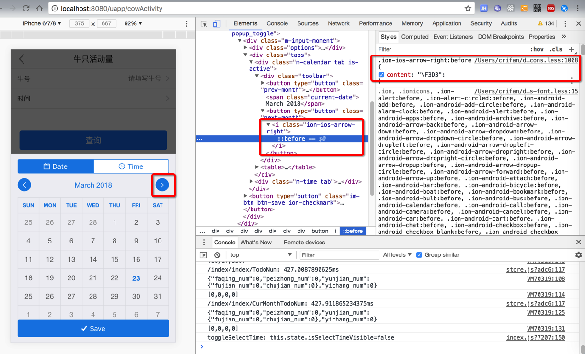Switch the picker to the Time tab
585x354 pixels.
pyautogui.click(x=131, y=166)
